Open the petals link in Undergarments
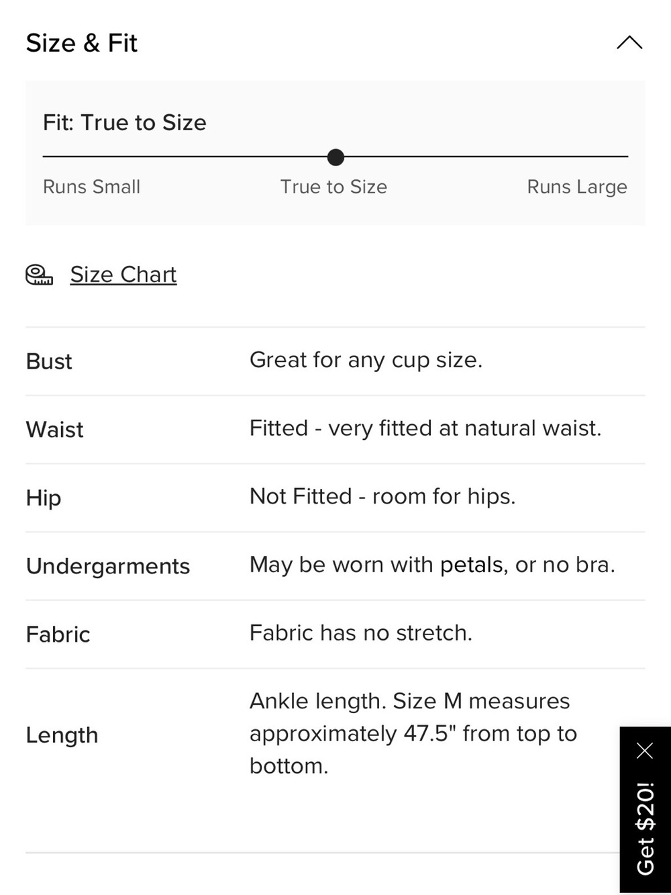Viewport: 671px width, 895px height. point(472,565)
